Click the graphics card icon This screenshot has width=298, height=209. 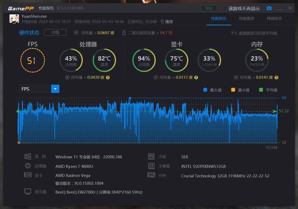point(28,175)
